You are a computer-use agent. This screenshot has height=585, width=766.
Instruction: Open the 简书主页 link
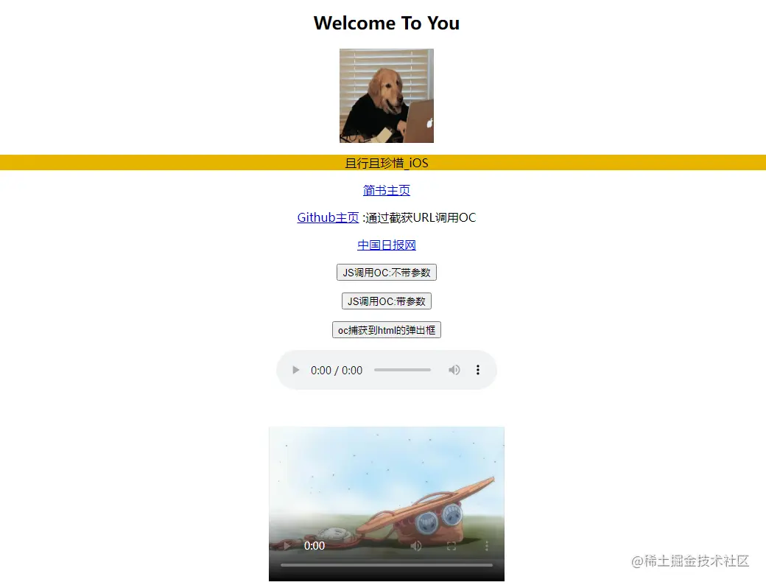click(387, 190)
